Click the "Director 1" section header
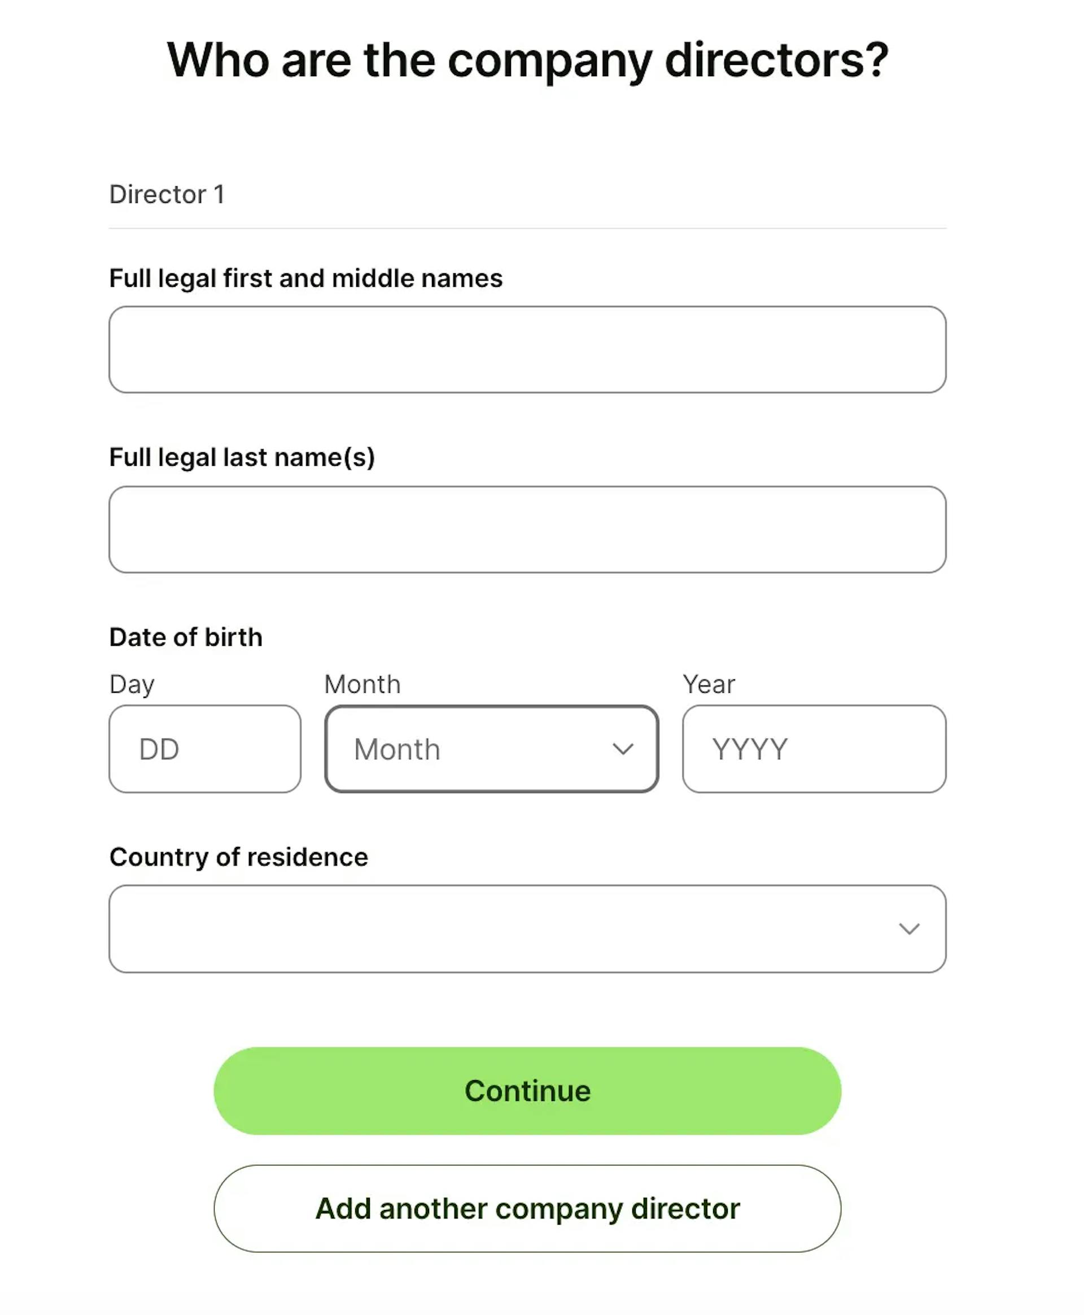This screenshot has height=1315, width=1084. coord(166,194)
